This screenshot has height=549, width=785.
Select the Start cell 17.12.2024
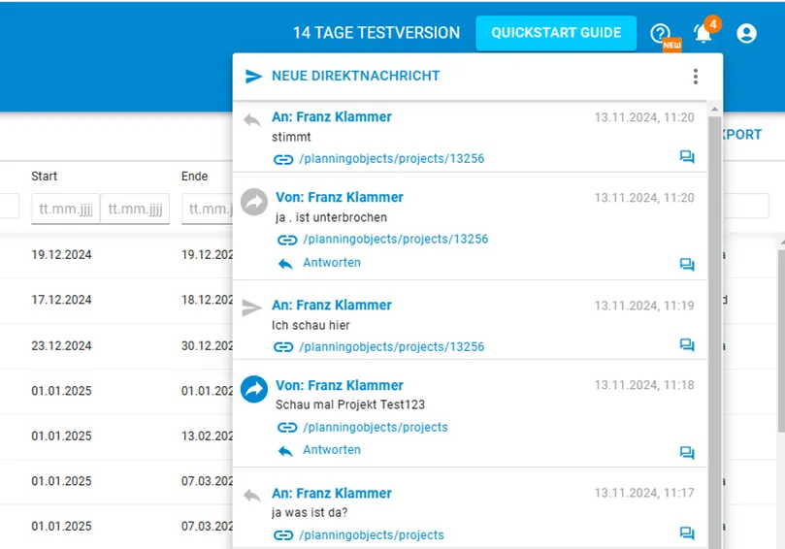pos(61,300)
